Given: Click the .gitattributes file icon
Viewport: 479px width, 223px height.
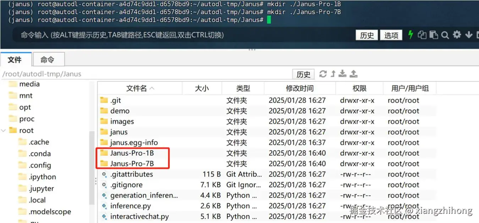Looking at the screenshot, I should tap(104, 174).
